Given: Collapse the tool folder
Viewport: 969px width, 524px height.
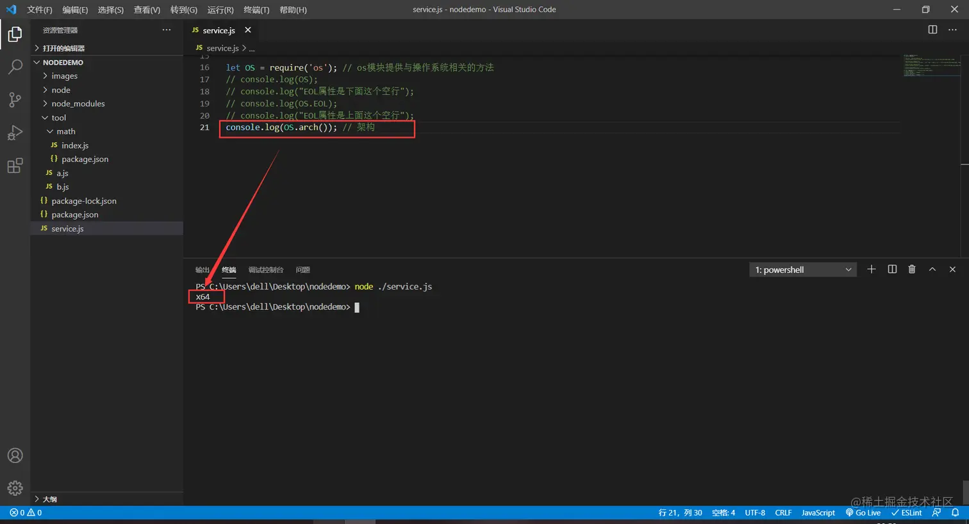Looking at the screenshot, I should [107, 118].
